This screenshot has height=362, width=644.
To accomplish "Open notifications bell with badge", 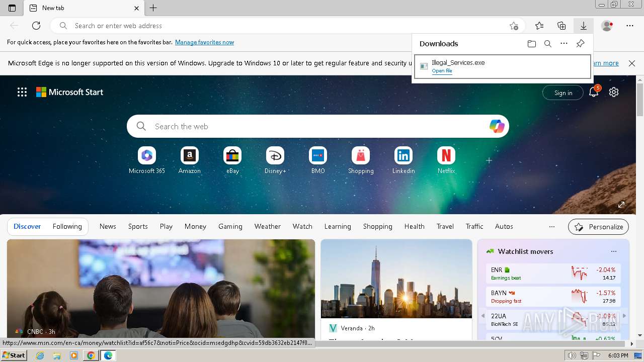I will (x=594, y=92).
